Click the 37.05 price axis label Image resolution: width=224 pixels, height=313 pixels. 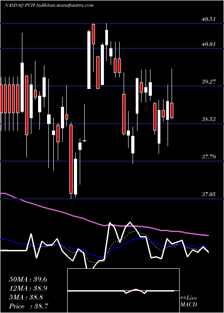[209, 194]
